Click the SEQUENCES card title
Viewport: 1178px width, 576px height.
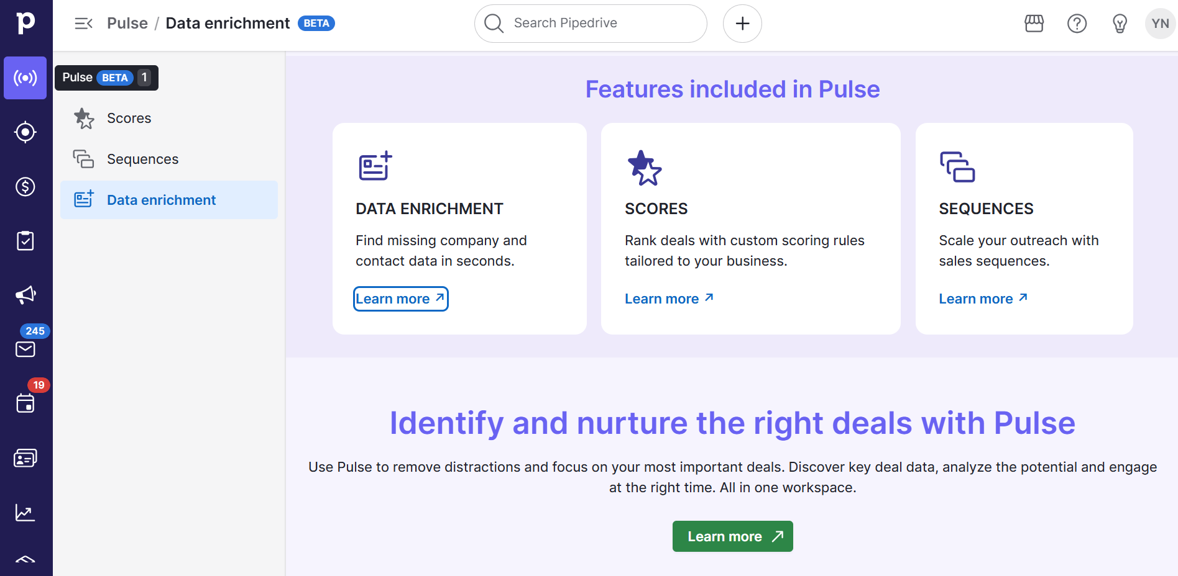tap(986, 209)
